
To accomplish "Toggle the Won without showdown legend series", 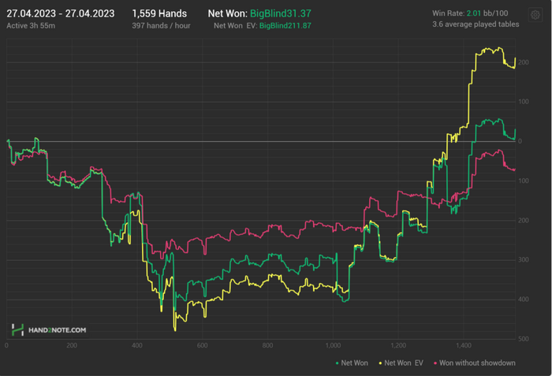I will point(475,363).
